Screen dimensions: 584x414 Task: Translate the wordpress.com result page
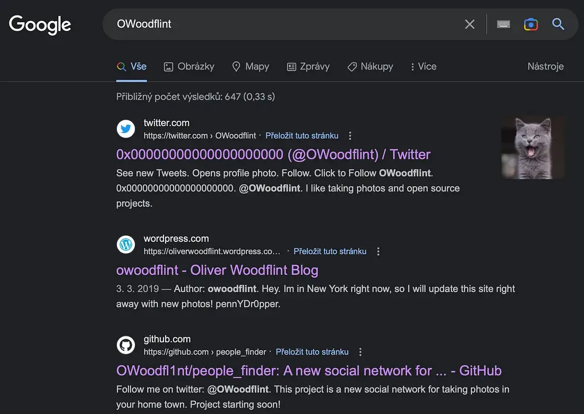330,251
